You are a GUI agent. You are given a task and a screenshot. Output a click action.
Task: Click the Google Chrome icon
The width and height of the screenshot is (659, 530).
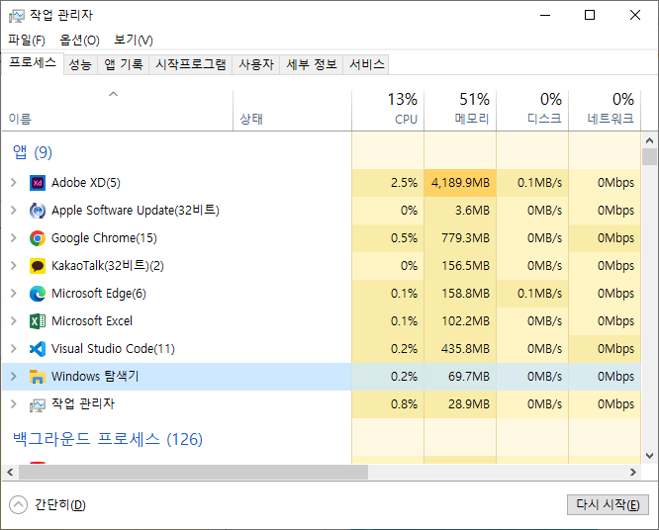(x=38, y=238)
